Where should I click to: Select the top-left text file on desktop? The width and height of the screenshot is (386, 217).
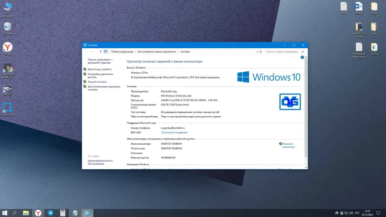click(344, 8)
